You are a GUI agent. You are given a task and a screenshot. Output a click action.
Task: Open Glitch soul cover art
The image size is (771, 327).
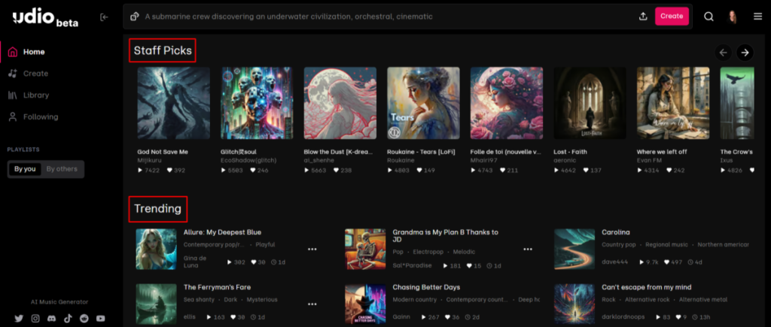257,103
